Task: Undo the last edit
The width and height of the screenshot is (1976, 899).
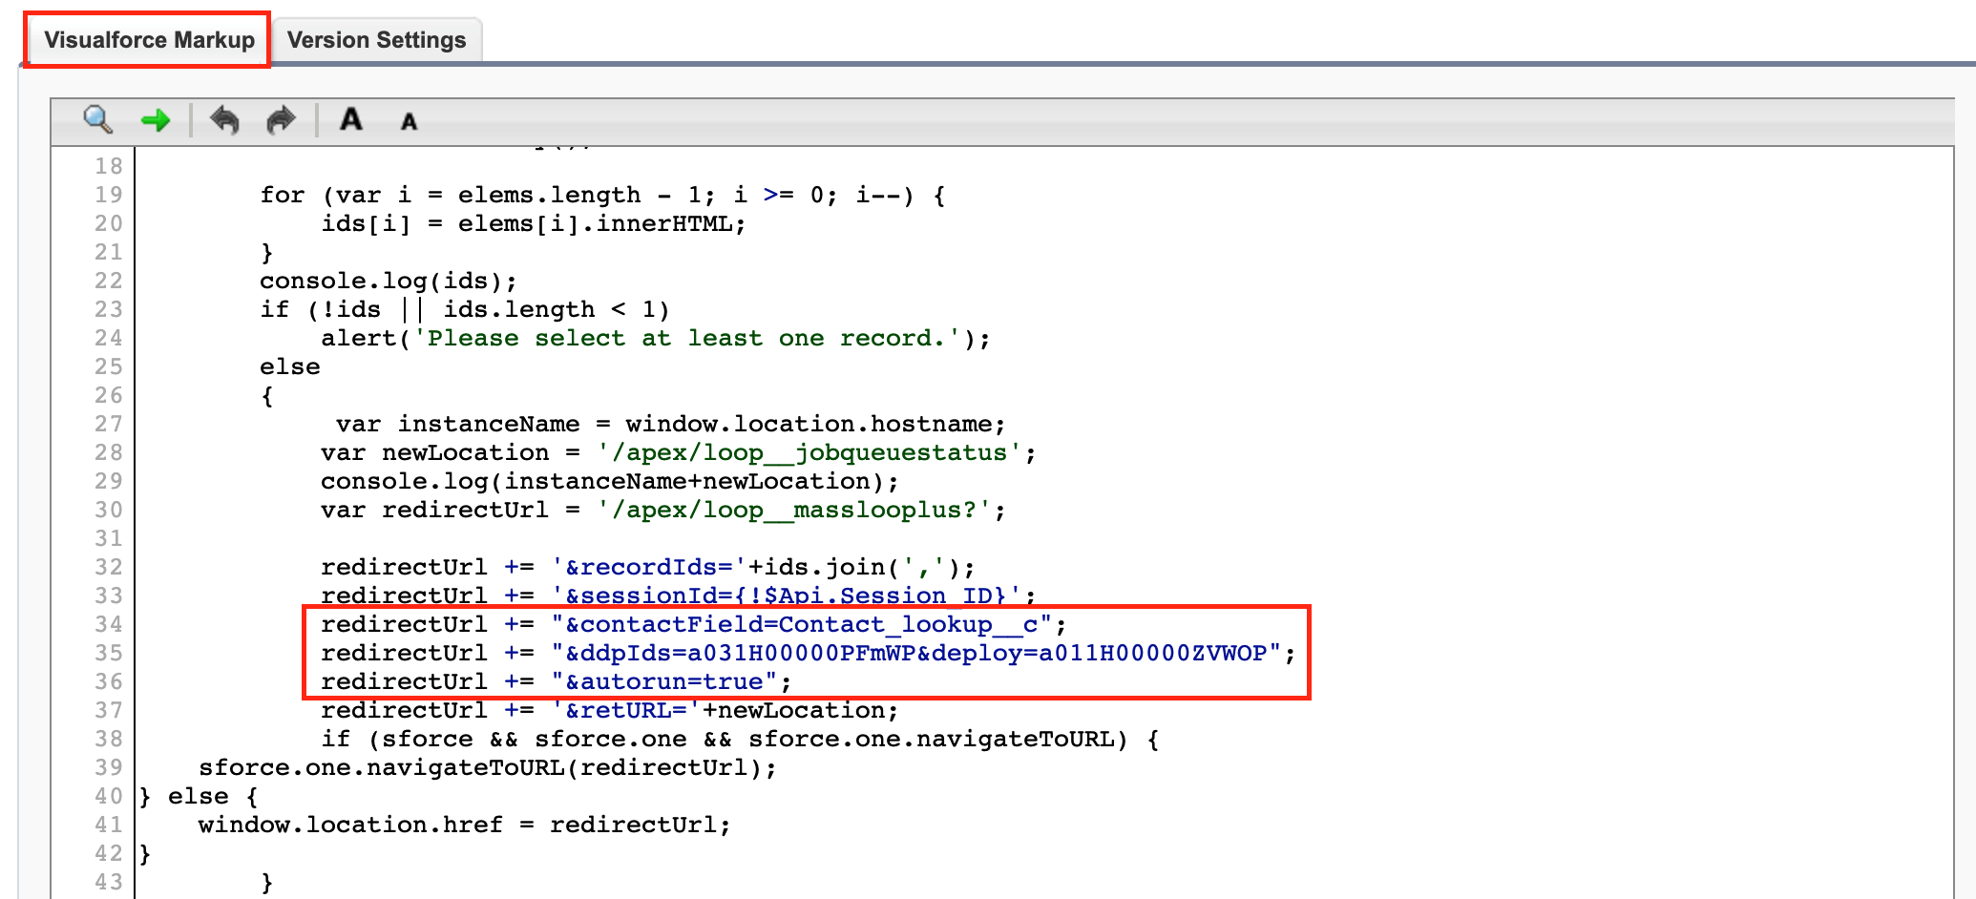Action: coord(224,120)
